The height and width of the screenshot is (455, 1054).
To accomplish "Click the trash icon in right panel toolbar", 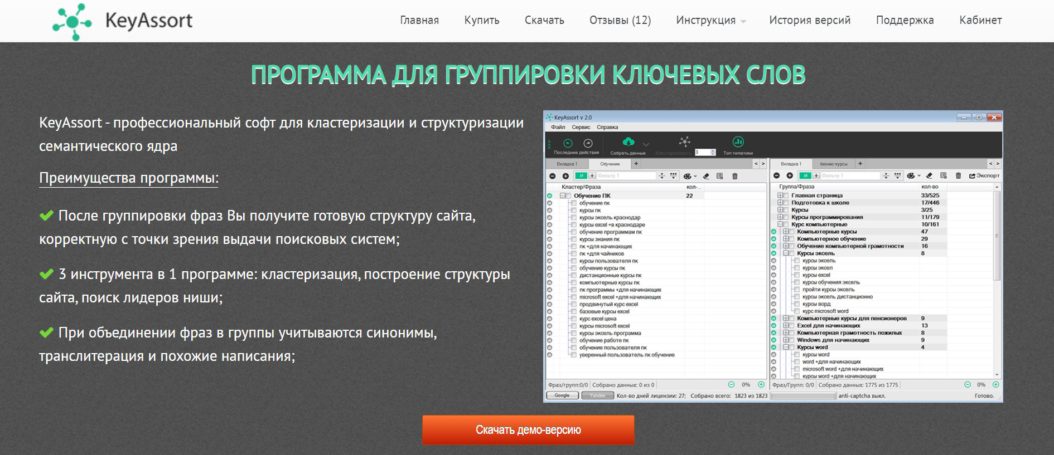I will click(959, 175).
